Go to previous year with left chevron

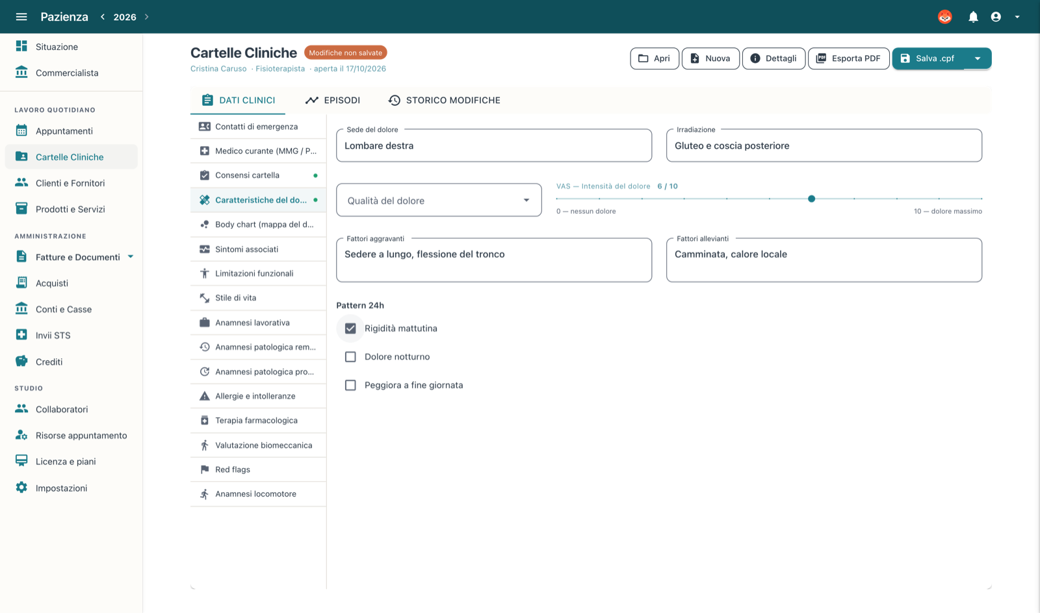103,17
